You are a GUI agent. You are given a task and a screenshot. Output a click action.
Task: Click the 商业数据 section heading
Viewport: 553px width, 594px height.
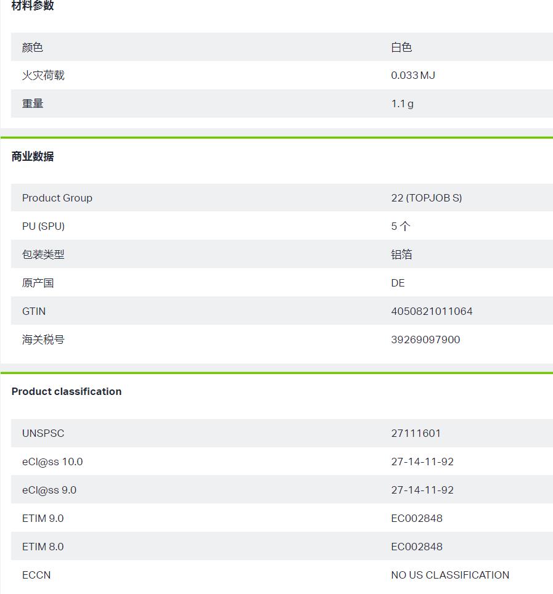click(33, 157)
